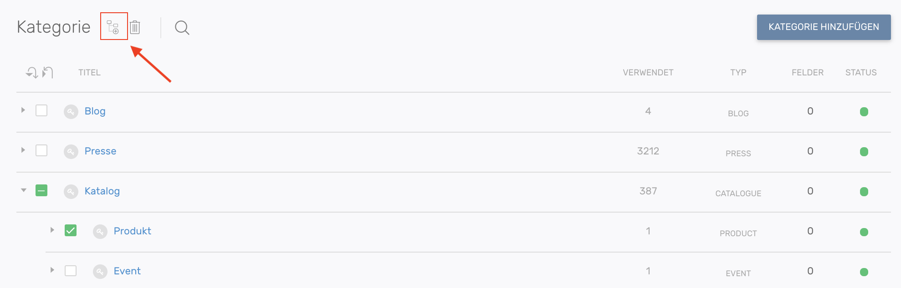901x288 pixels.
Task: Click the key icon beside Event
Action: tap(100, 272)
